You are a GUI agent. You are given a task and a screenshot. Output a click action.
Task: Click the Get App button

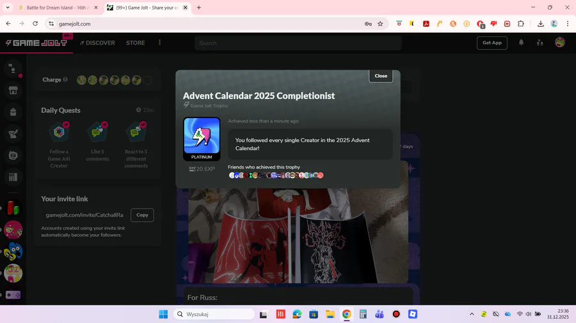492,43
